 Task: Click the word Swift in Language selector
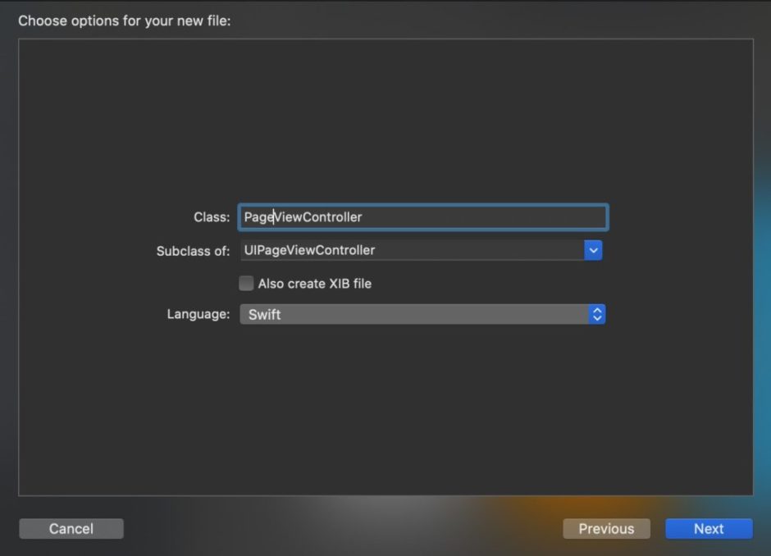pos(265,315)
